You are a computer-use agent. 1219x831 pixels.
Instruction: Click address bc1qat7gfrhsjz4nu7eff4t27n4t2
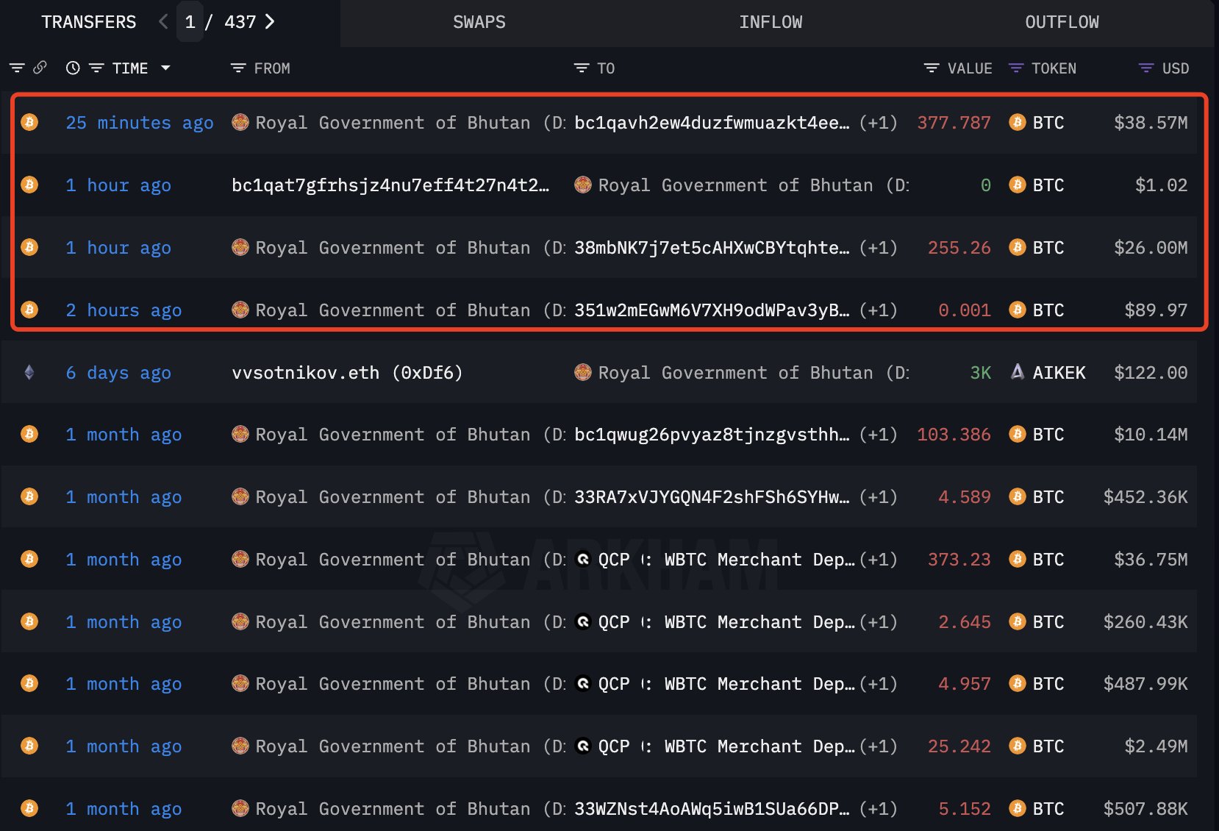tap(390, 185)
